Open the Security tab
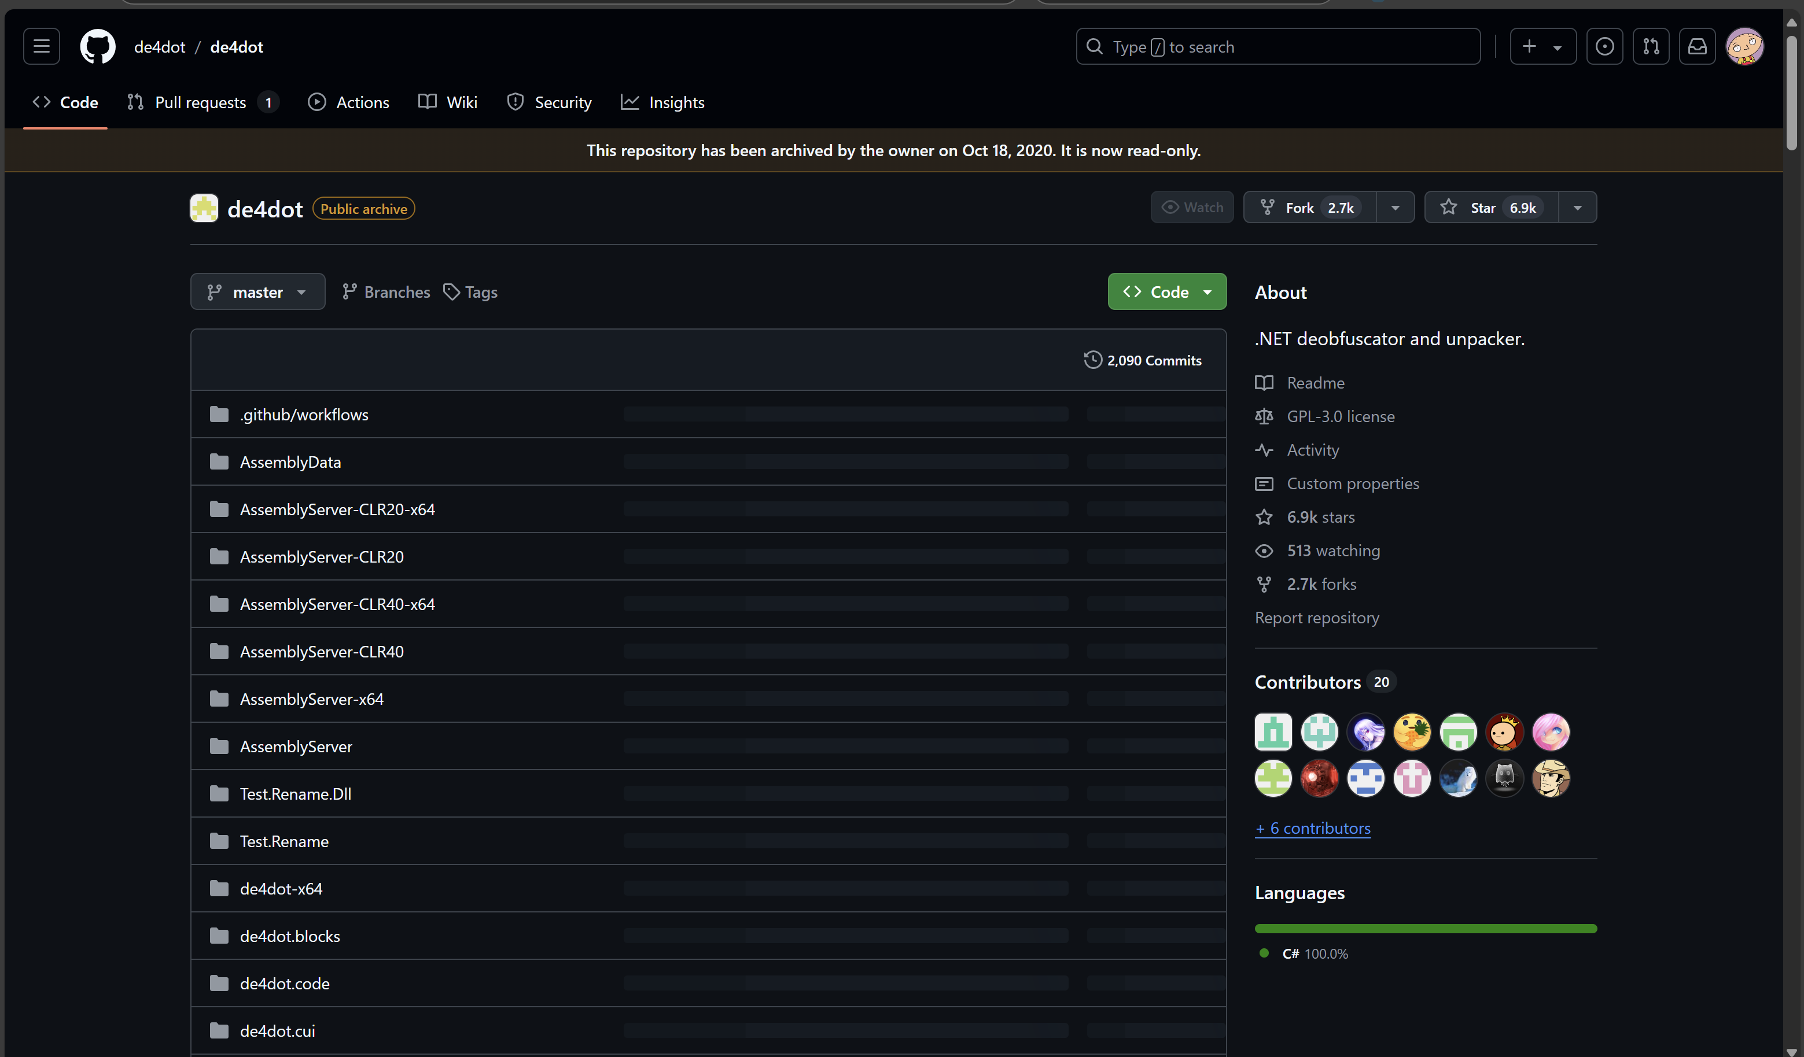This screenshot has width=1804, height=1057. (549, 102)
